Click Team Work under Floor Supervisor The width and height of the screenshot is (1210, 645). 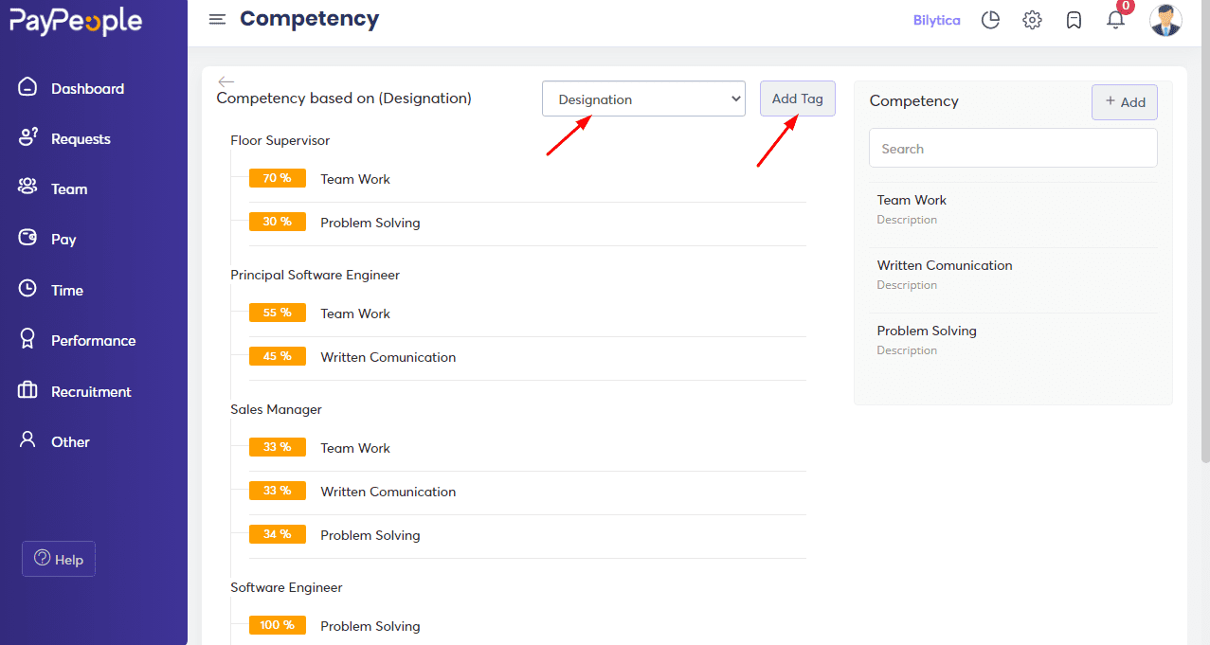pyautogui.click(x=355, y=179)
